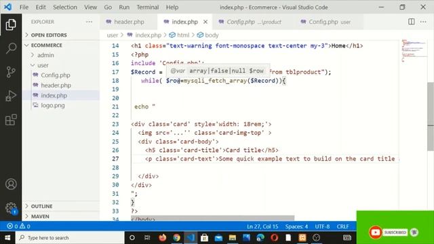This screenshot has width=434, height=244.
Task: Open Run and Debug view
Action: tap(11, 96)
